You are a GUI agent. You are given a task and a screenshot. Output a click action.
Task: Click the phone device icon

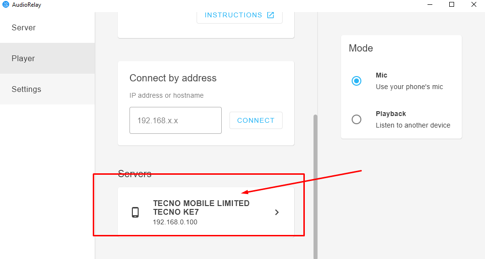tap(135, 212)
